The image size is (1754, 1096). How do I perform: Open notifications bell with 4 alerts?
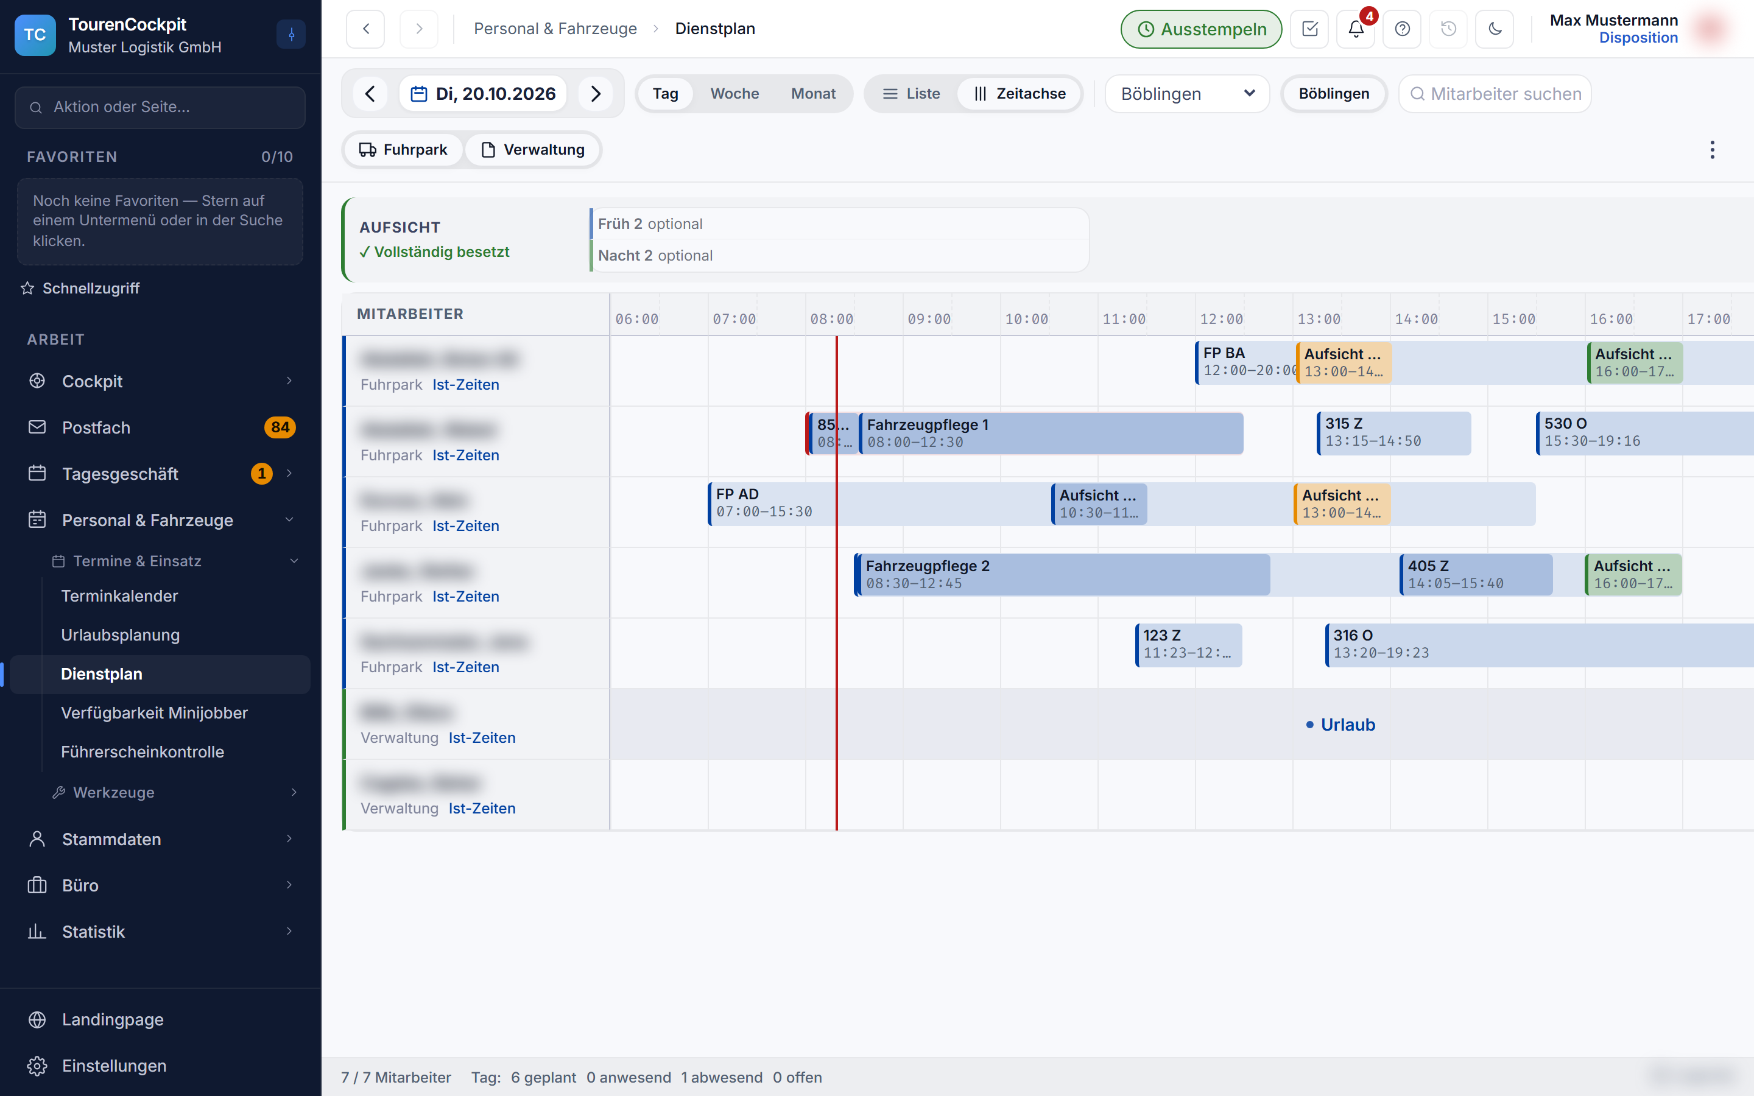click(x=1355, y=29)
